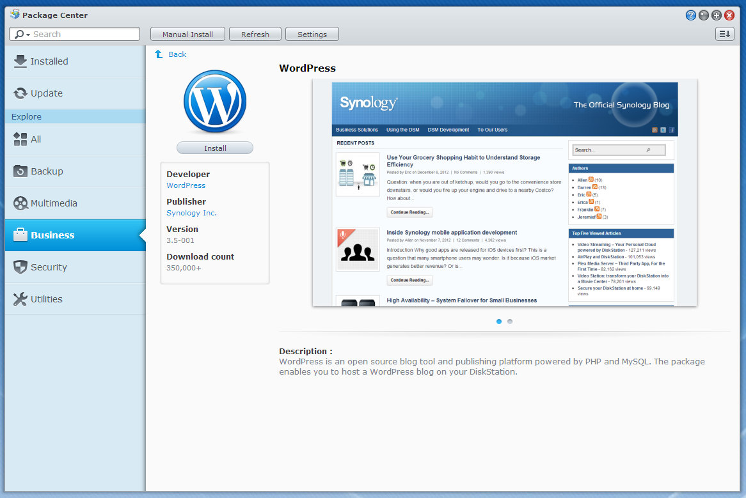746x498 pixels.
Task: Click the Manual Install button
Action: pyautogui.click(x=187, y=35)
